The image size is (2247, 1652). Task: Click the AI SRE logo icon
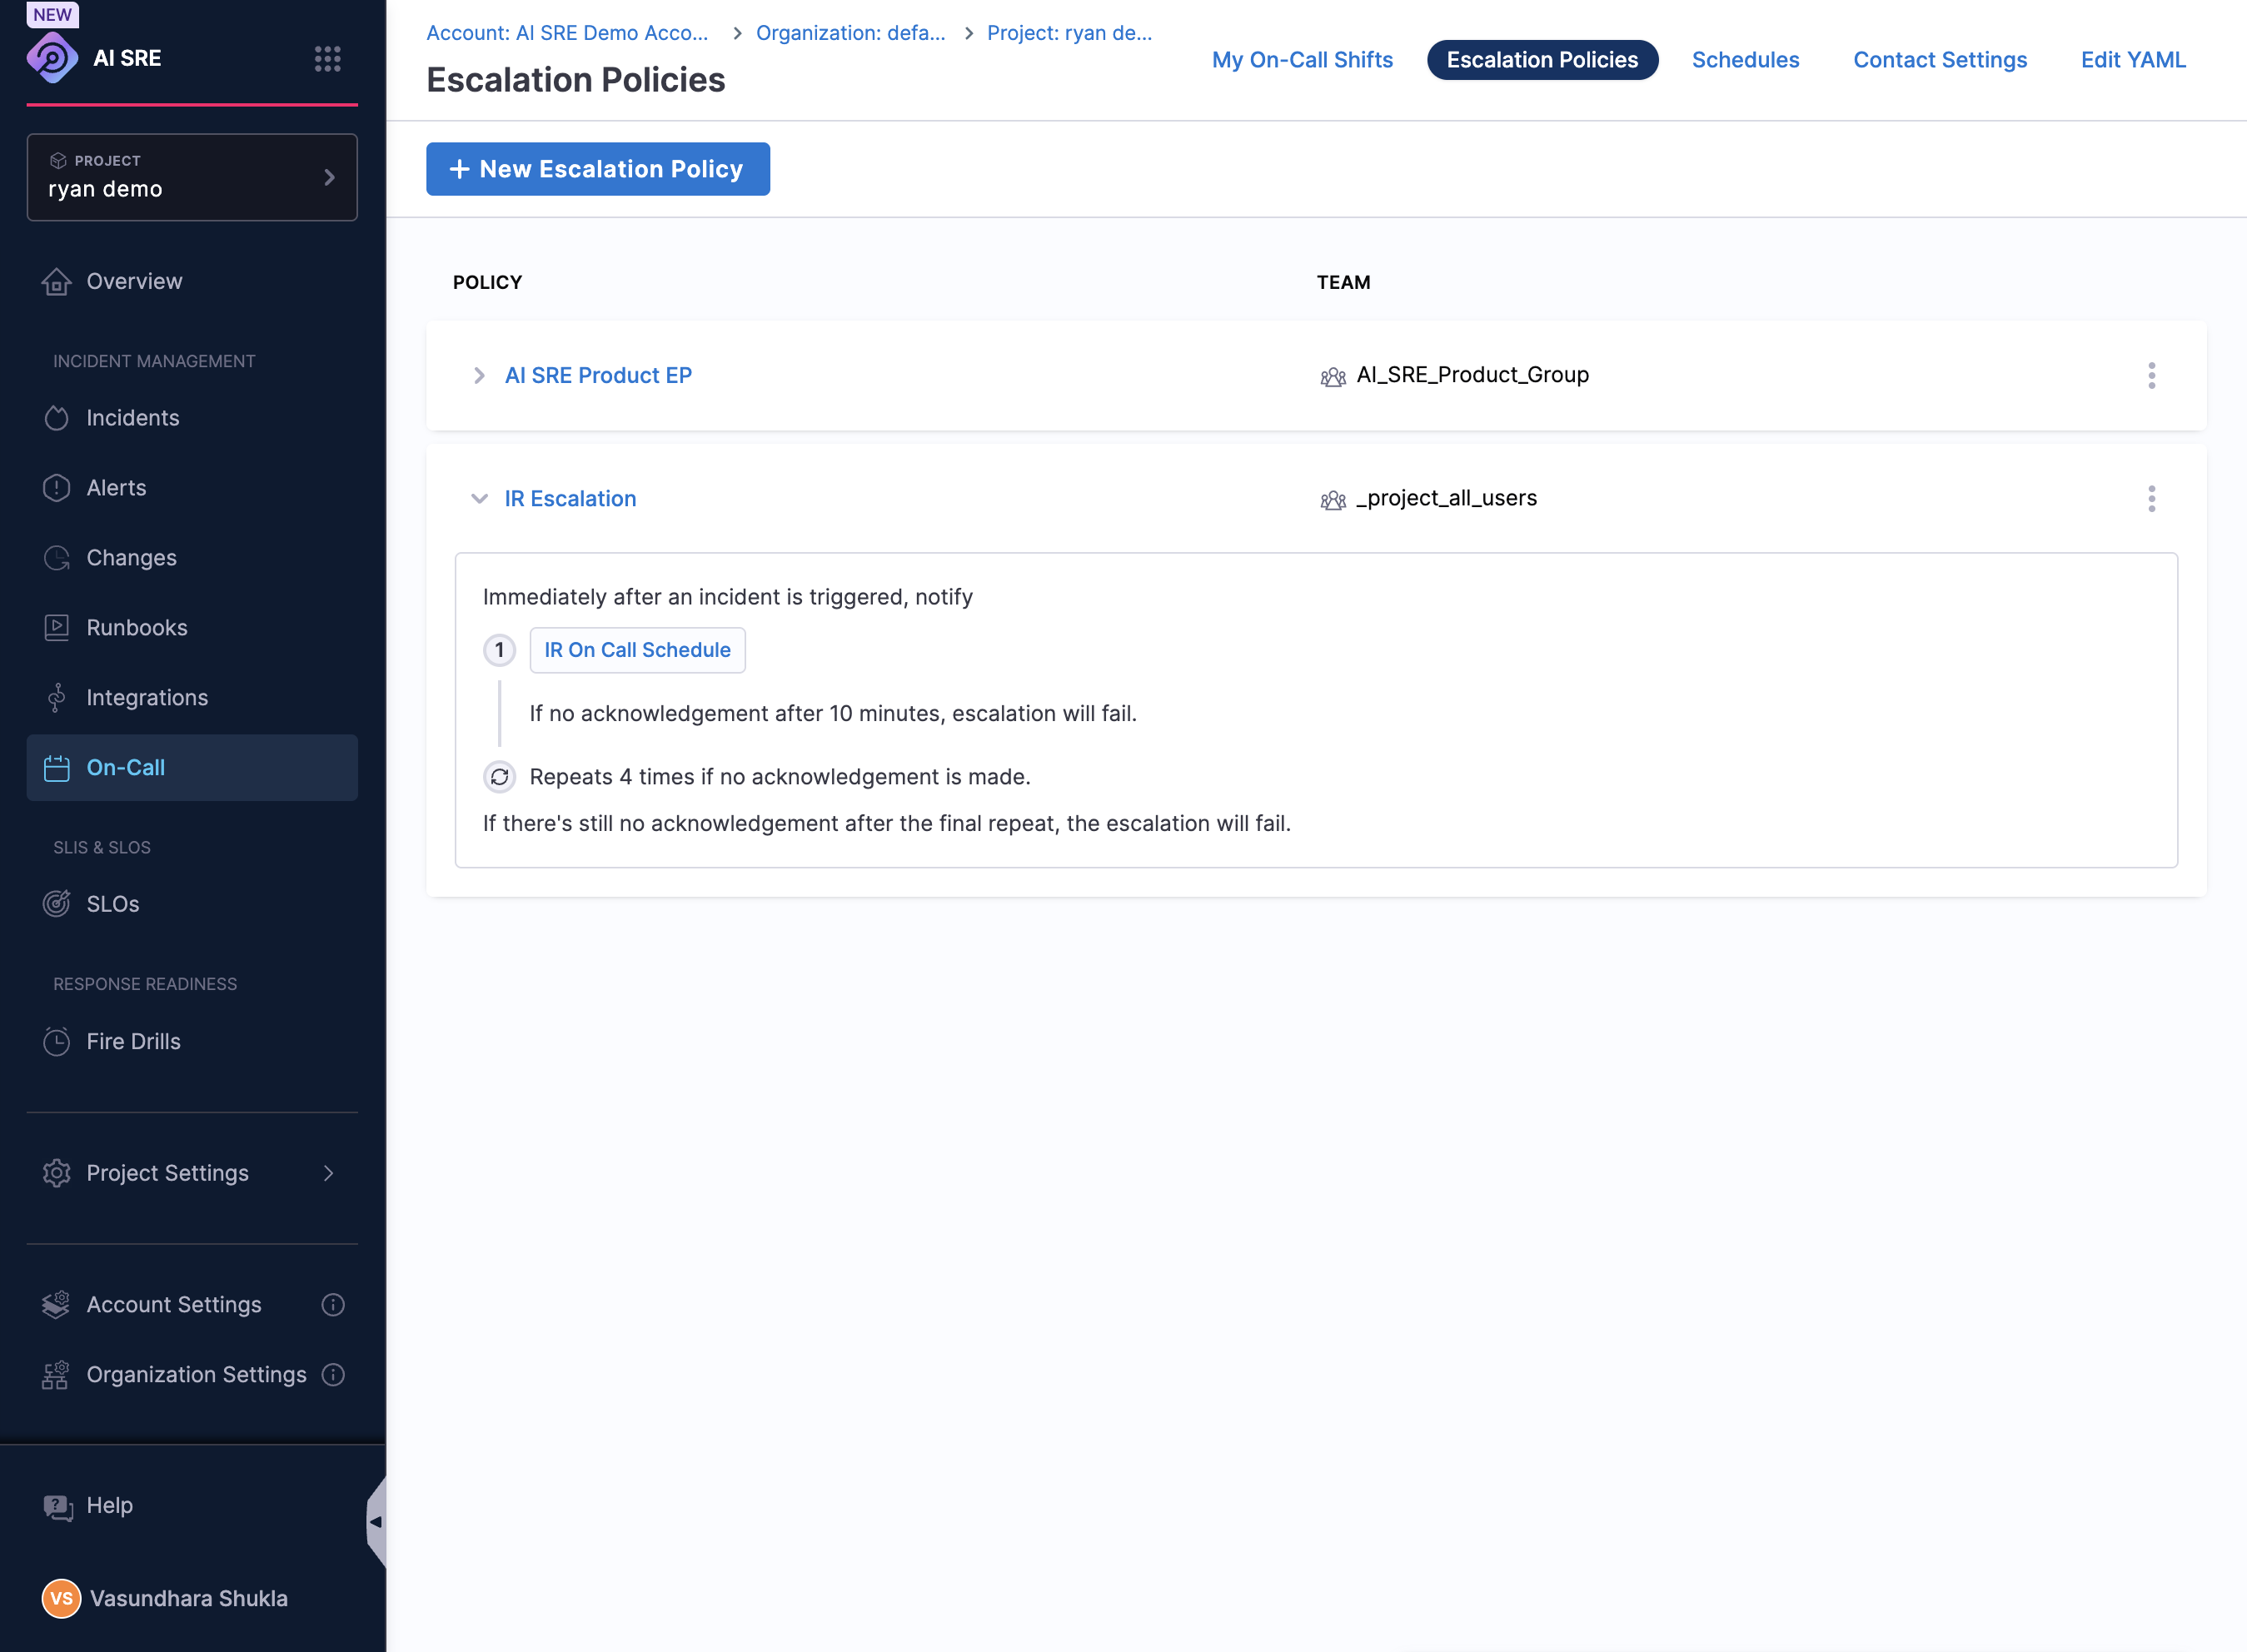click(x=52, y=58)
